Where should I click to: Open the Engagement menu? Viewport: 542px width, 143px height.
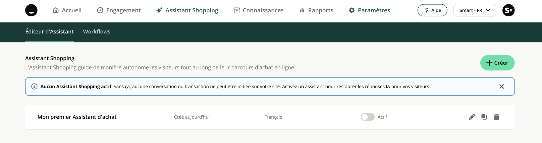click(x=119, y=10)
